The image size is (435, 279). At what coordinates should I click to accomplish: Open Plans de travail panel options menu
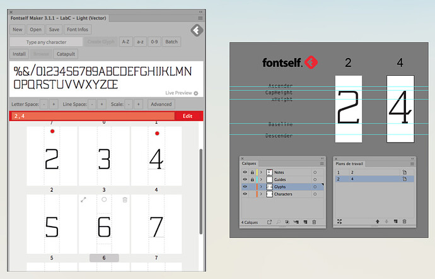[x=412, y=163]
